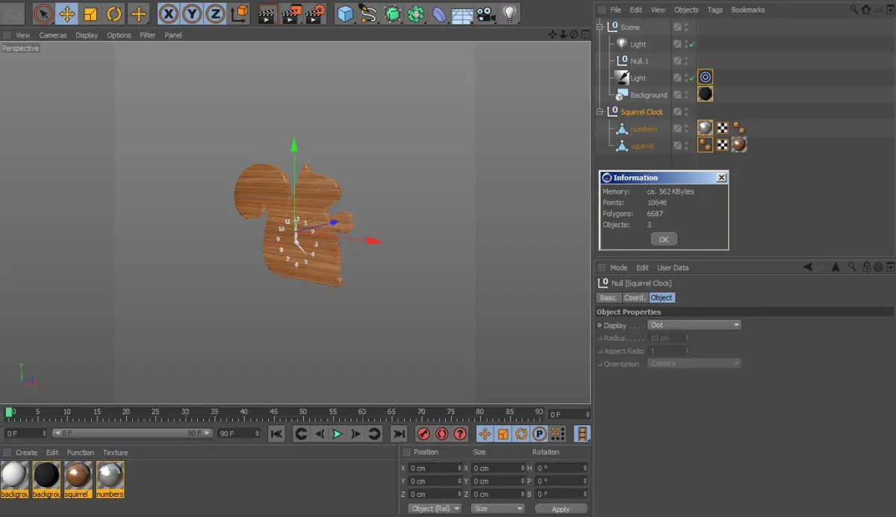Toggle the first Light enabled checkmark
Image resolution: width=896 pixels, height=517 pixels.
(692, 45)
